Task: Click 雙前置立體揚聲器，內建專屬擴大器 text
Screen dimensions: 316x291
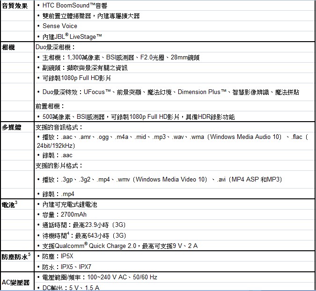Action: 91,16
